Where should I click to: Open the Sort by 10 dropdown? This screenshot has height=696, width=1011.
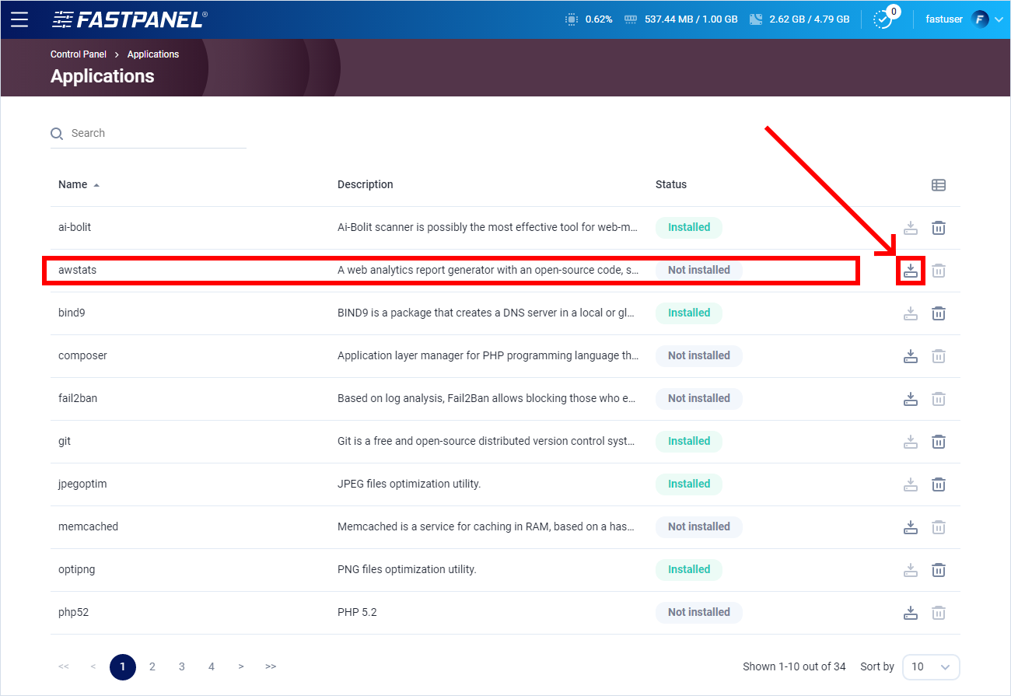pos(931,666)
